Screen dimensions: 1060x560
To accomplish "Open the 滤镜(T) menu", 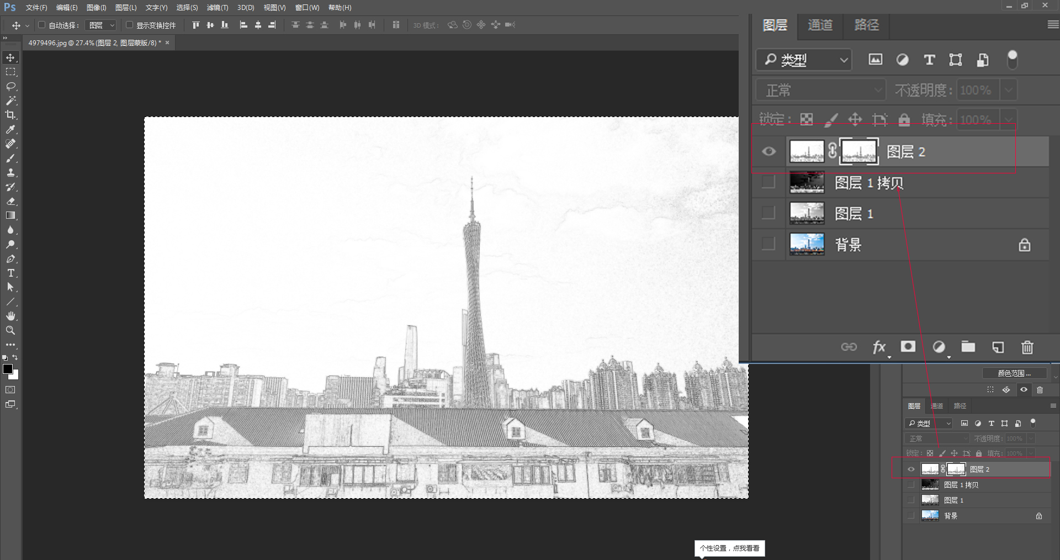I will (217, 8).
